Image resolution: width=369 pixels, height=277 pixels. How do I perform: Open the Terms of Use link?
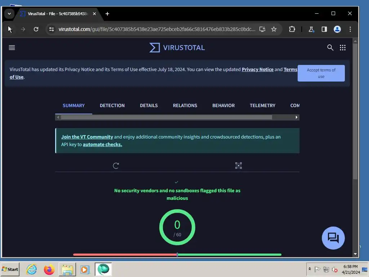tap(290, 70)
